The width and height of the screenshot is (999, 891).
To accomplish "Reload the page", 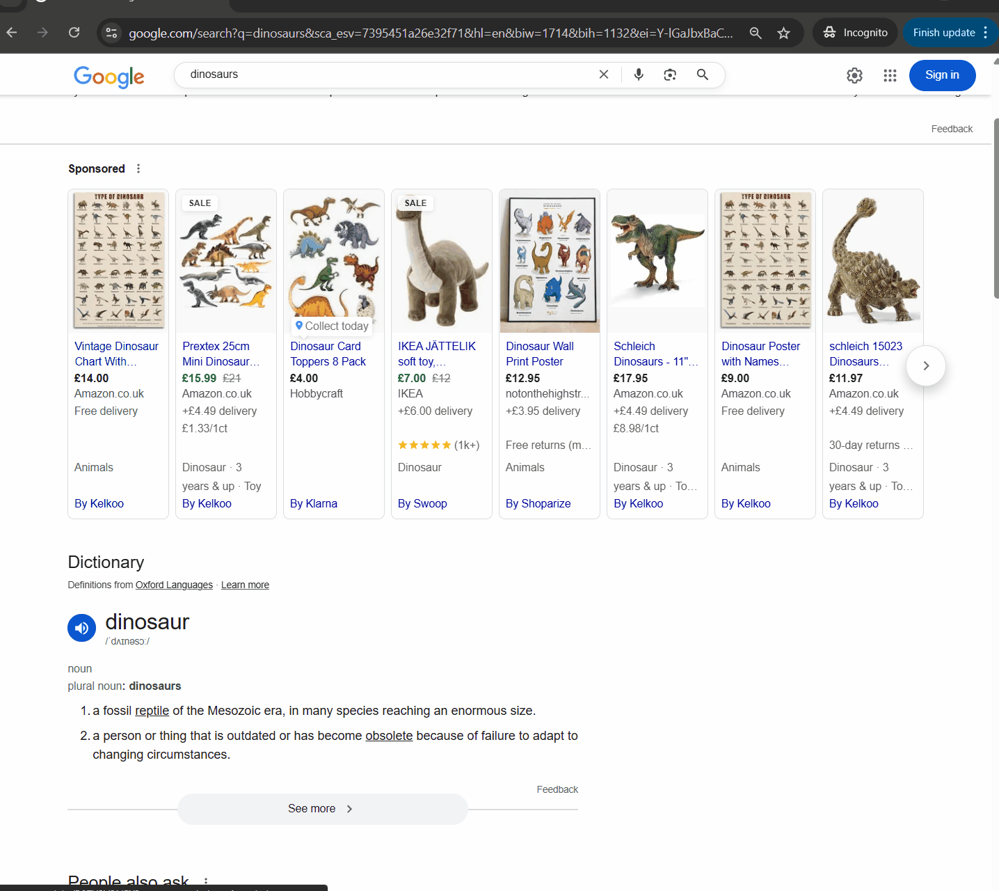I will (x=74, y=33).
